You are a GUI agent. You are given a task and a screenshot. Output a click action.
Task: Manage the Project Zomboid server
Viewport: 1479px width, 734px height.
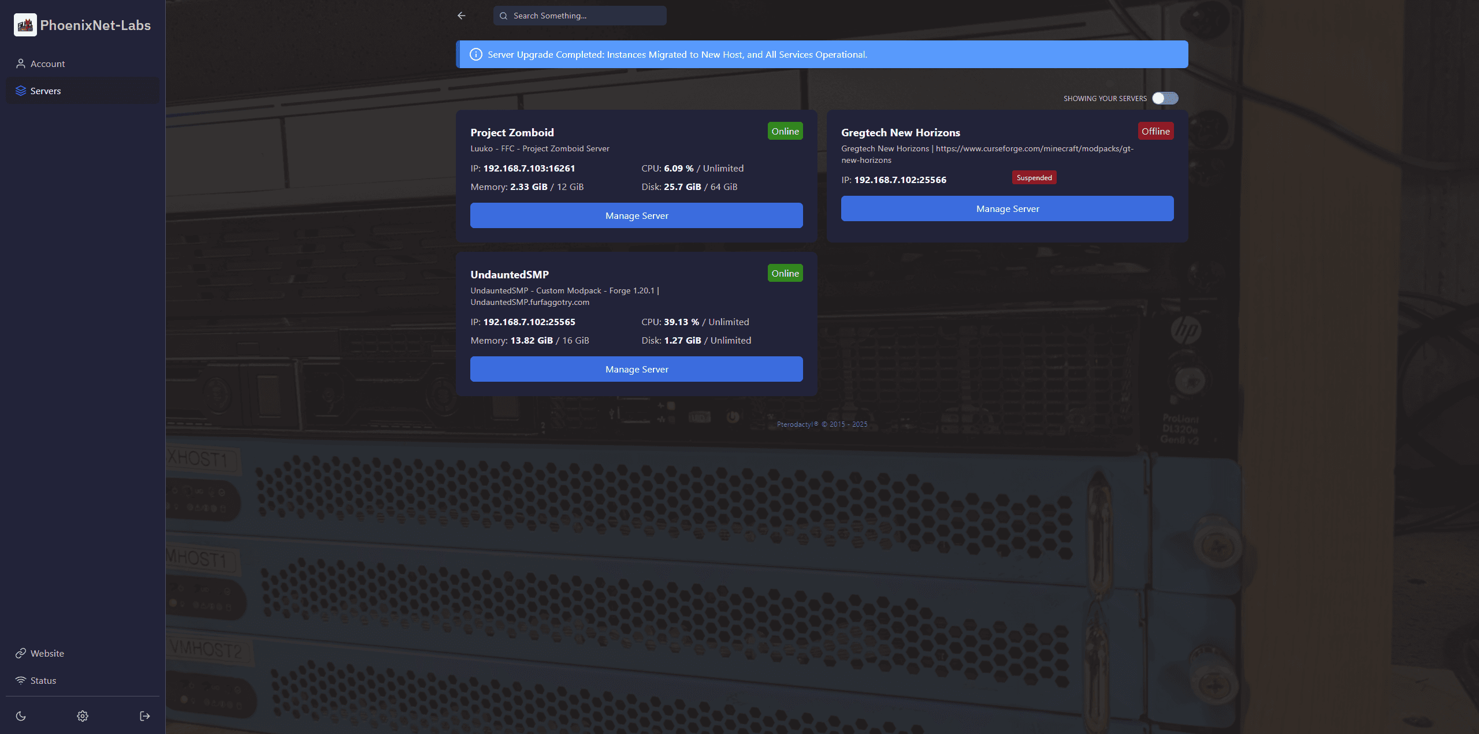point(636,215)
